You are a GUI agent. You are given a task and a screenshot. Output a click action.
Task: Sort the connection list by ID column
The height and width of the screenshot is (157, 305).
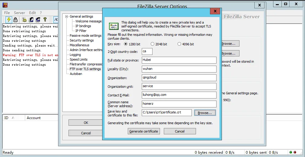(14, 118)
